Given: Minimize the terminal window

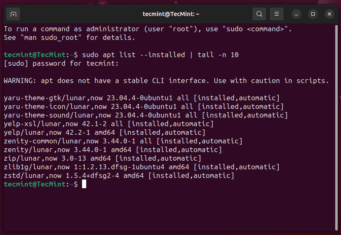Looking at the screenshot, I should coord(296,14).
